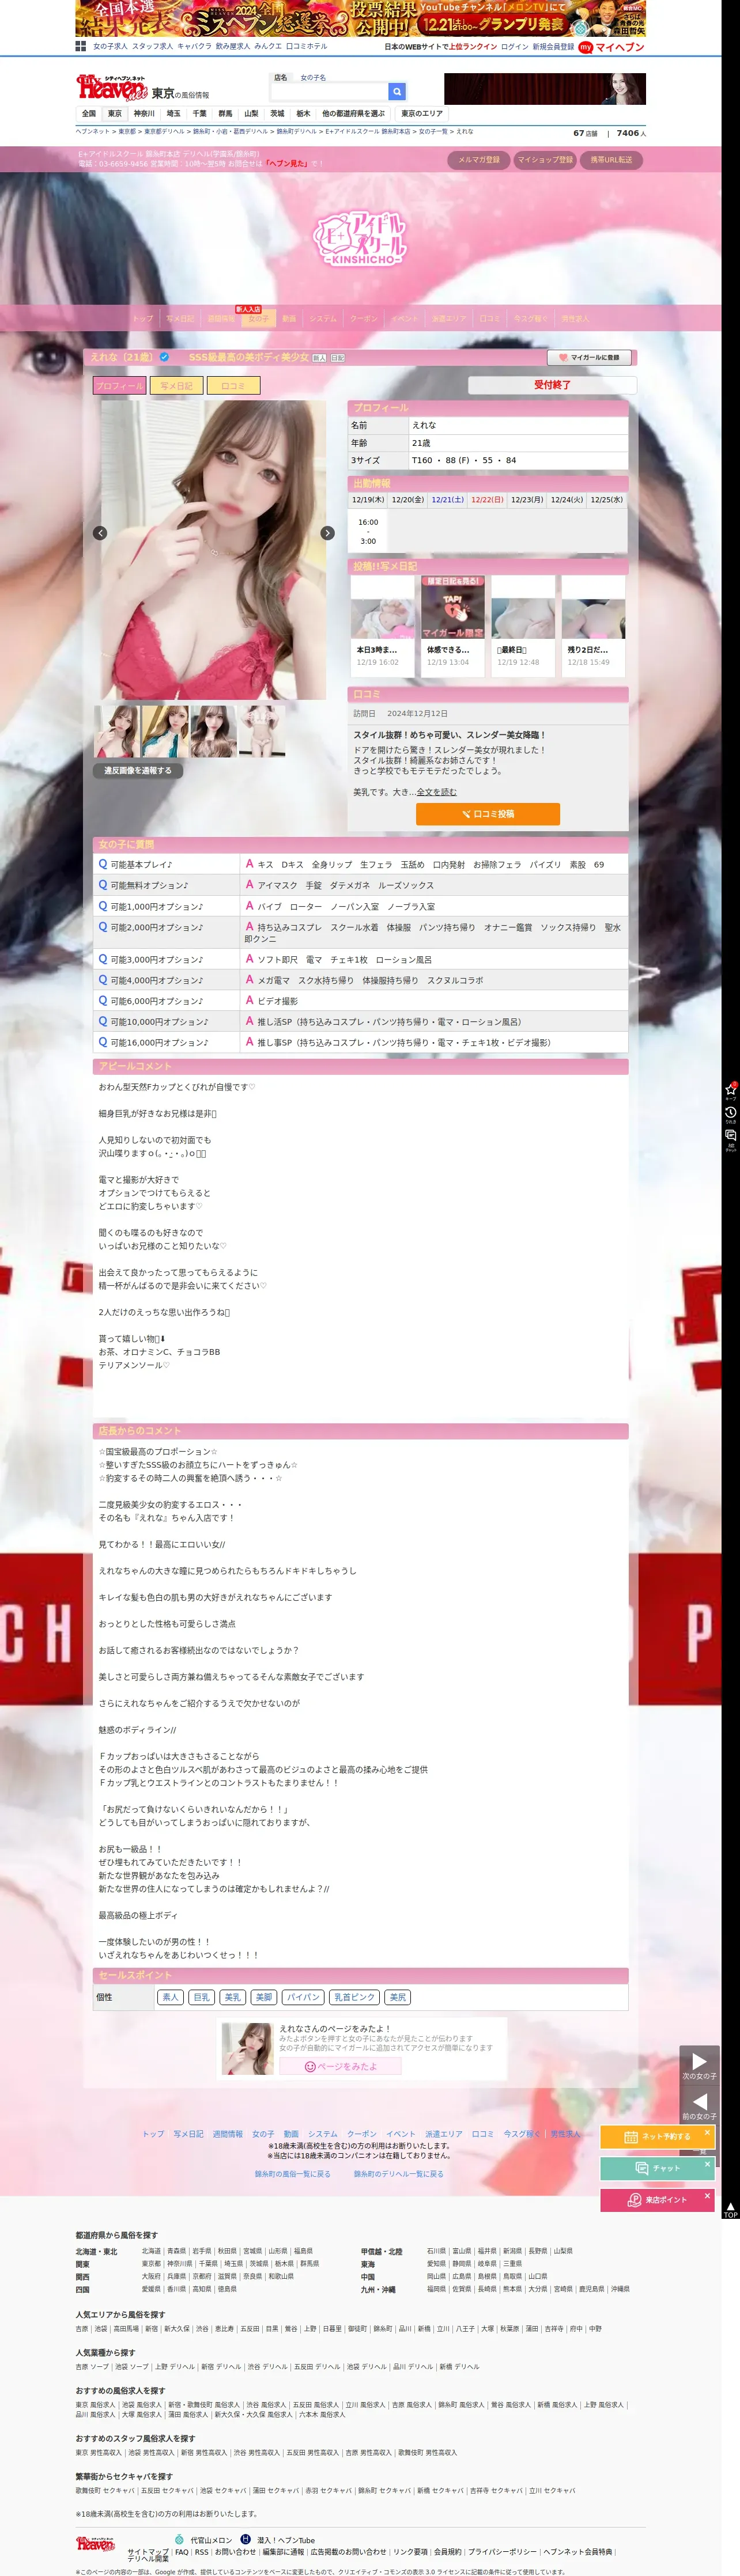The width and height of the screenshot is (740, 2576).
Task: Open the Q 可能基本プレイ question row
Action: (x=360, y=864)
